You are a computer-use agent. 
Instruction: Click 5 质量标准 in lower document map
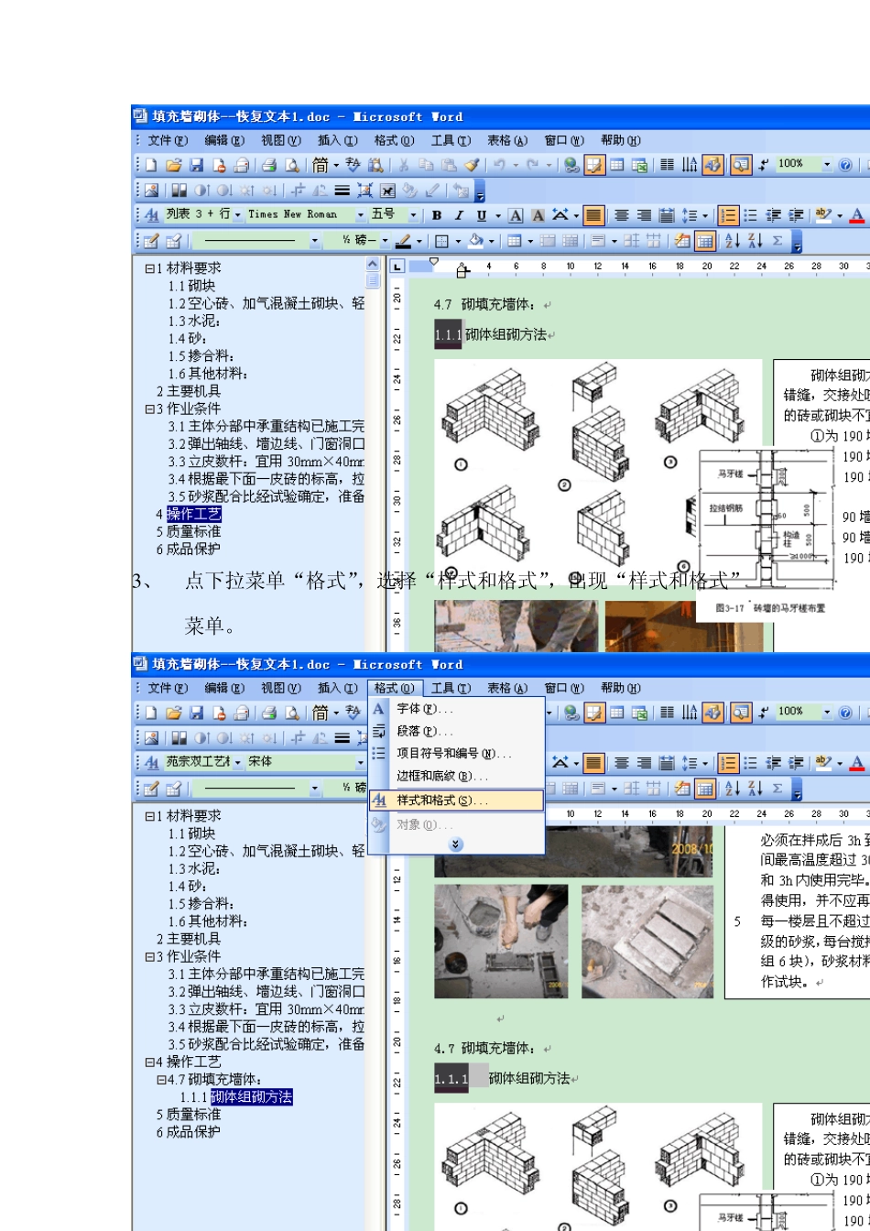point(188,1115)
